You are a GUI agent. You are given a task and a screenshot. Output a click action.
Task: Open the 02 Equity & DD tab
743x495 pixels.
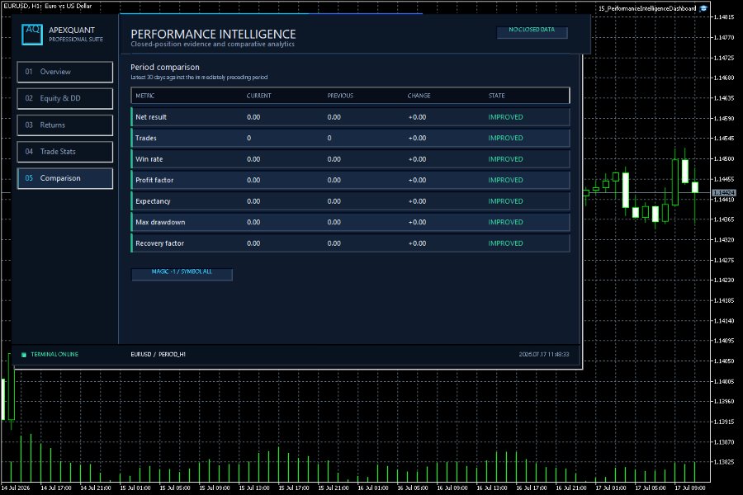pyautogui.click(x=65, y=98)
